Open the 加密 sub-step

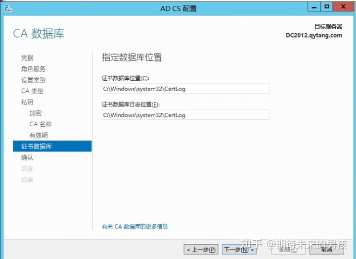[x=36, y=113]
